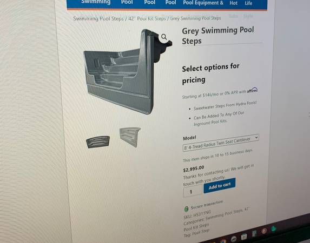This screenshot has height=243, width=310.
Task: Open the Hot menu item in the navigation bar
Action: (x=233, y=3)
